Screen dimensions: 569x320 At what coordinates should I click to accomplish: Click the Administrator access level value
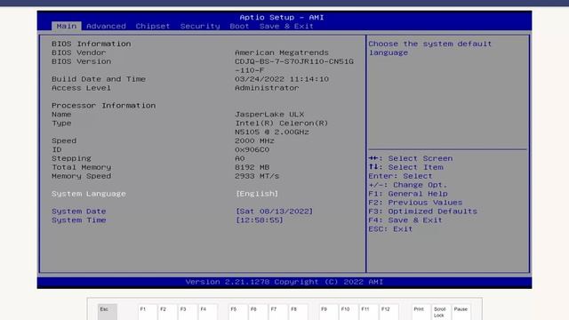[267, 88]
